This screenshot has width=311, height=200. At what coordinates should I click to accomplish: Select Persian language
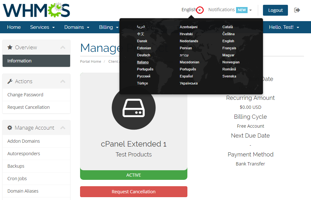186,48
